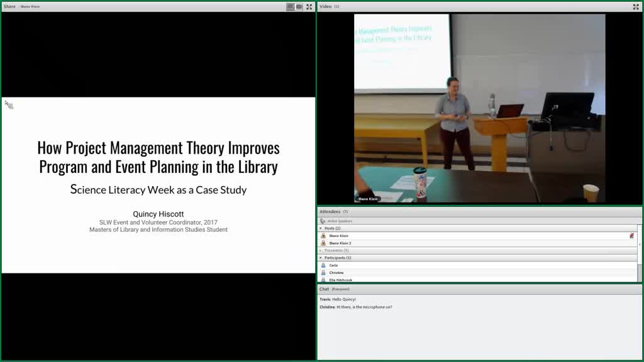Click the presenter's webcam video feed

[x=479, y=108]
